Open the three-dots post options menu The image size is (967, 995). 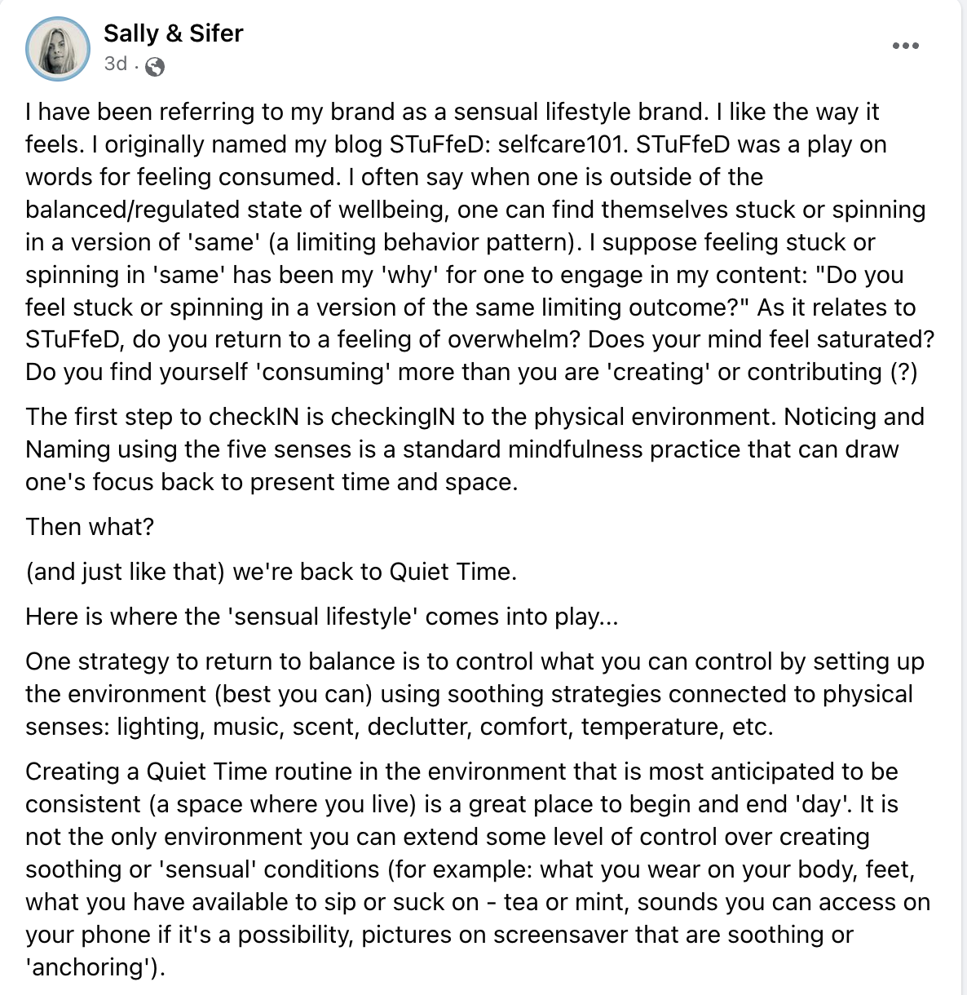(905, 46)
